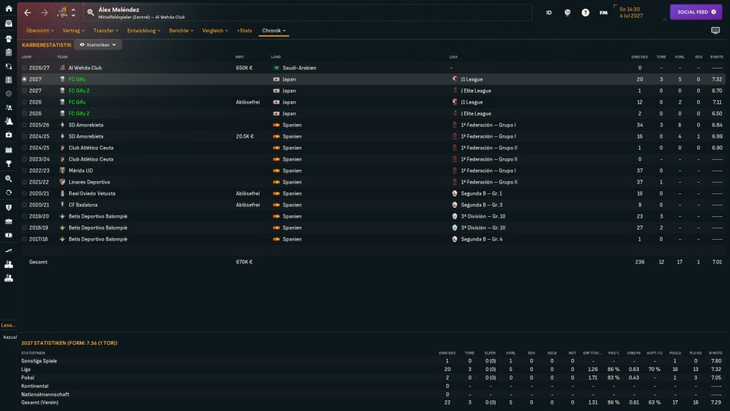Click the player search field for Álex Meléndez
Viewport: 730px width, 411px height.
point(307,13)
